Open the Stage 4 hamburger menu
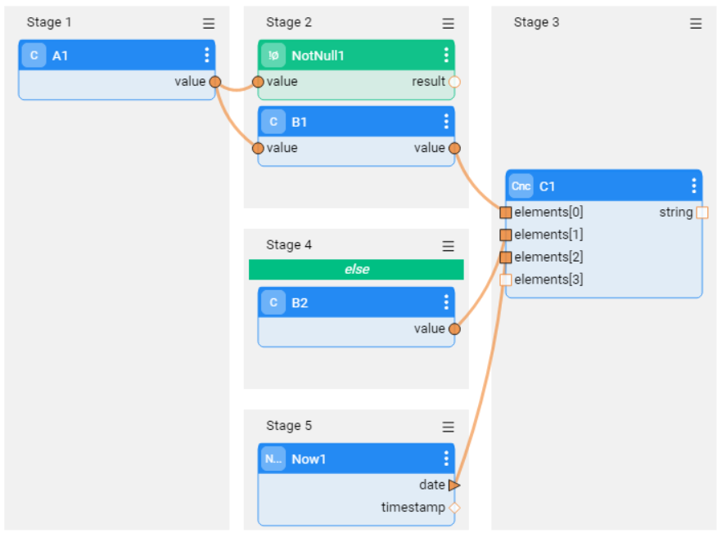This screenshot has width=722, height=537. pos(448,246)
